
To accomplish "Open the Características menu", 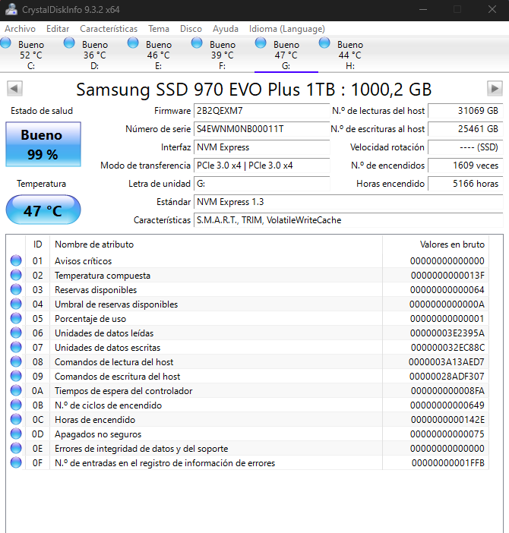I will (109, 29).
